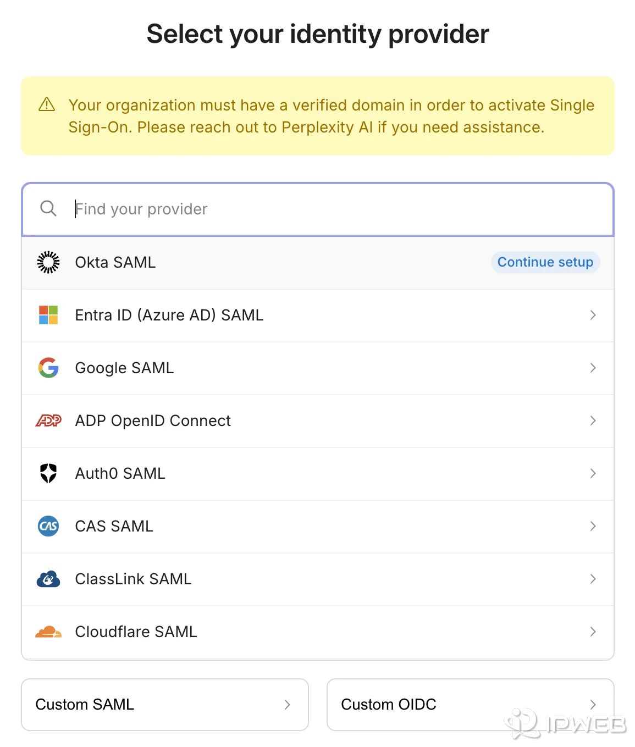This screenshot has width=635, height=747.
Task: Click Continue setup for Okta SAML
Action: pos(545,262)
